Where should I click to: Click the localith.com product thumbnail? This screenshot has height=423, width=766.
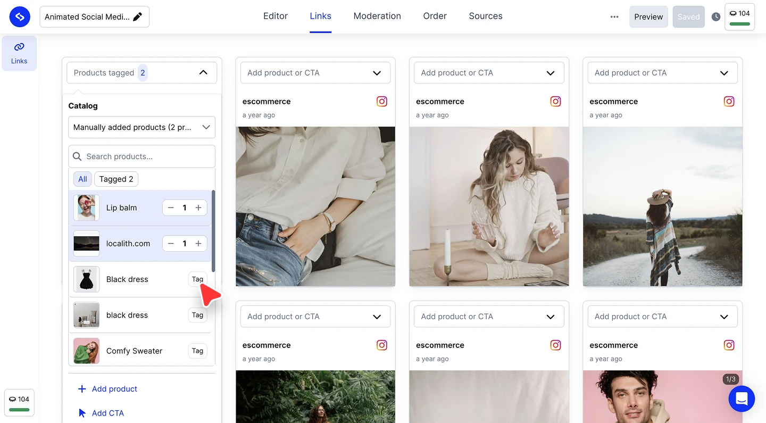click(86, 244)
